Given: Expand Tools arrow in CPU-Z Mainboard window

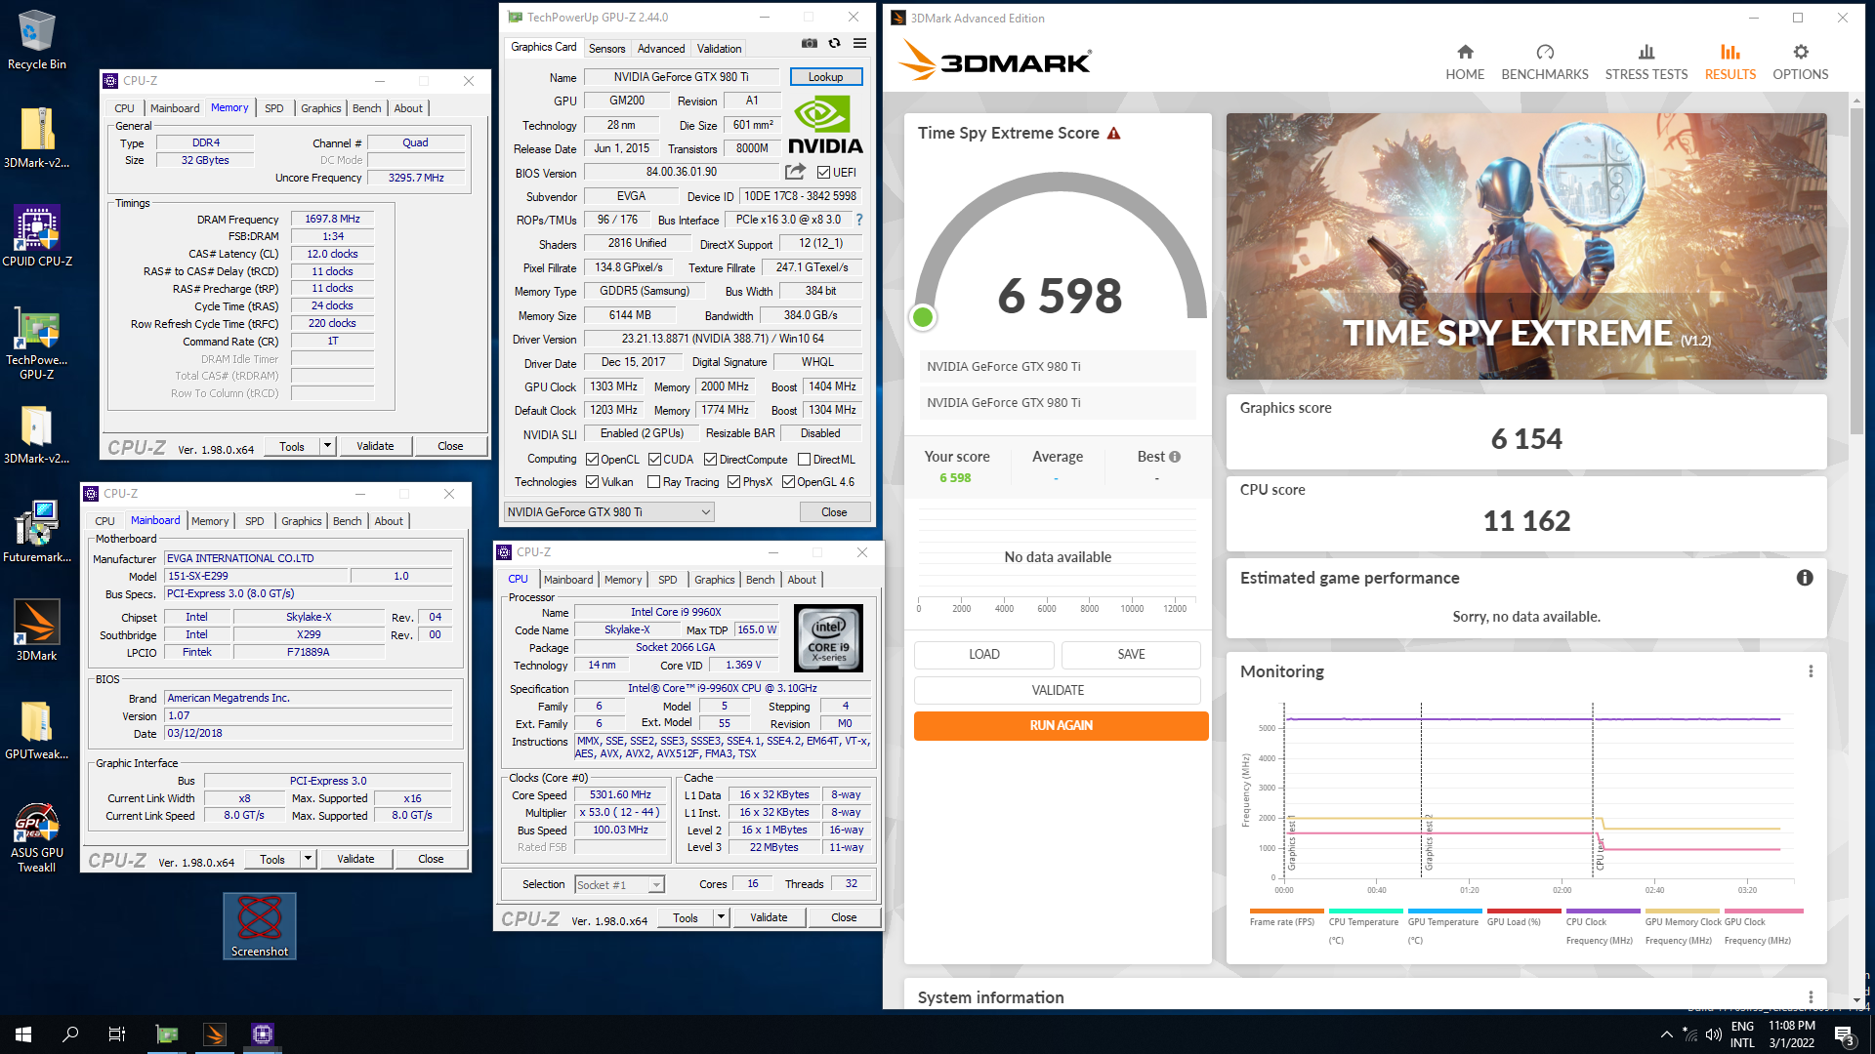Looking at the screenshot, I should pos(308,859).
